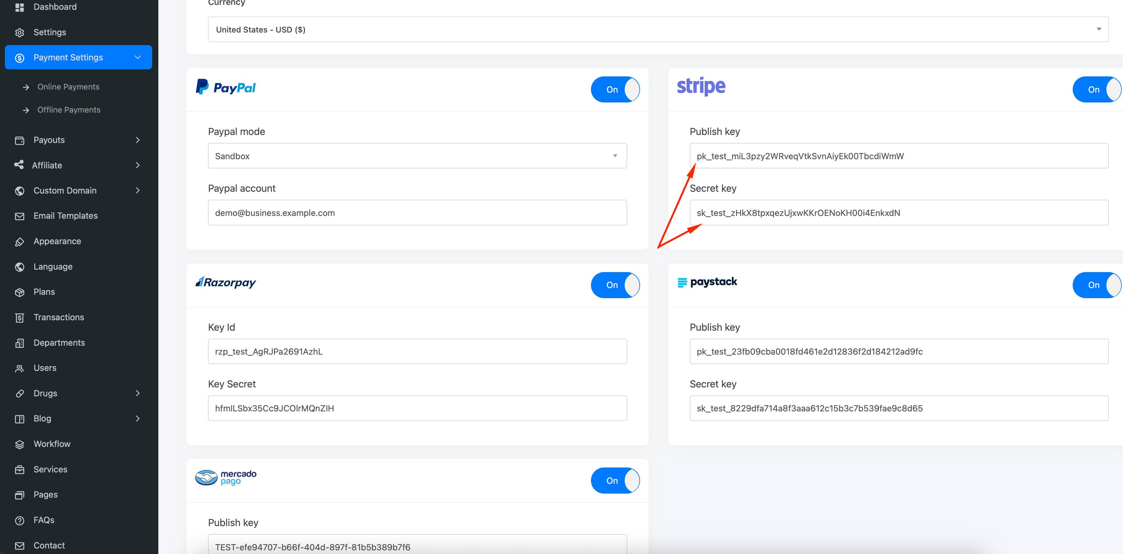Turn off the Stripe toggle
Screen dimensions: 1123x554
tap(1096, 89)
